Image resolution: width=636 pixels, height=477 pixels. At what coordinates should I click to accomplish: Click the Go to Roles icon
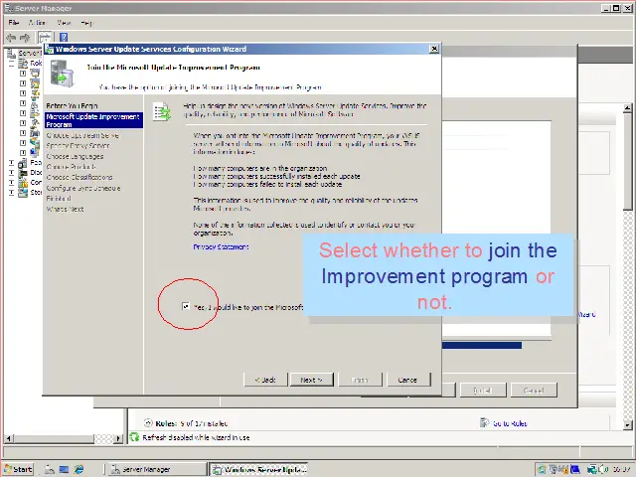[x=484, y=423]
